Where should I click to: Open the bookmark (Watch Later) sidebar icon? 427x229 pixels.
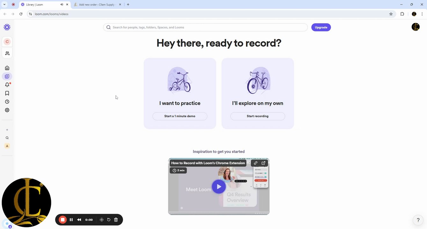click(7, 93)
